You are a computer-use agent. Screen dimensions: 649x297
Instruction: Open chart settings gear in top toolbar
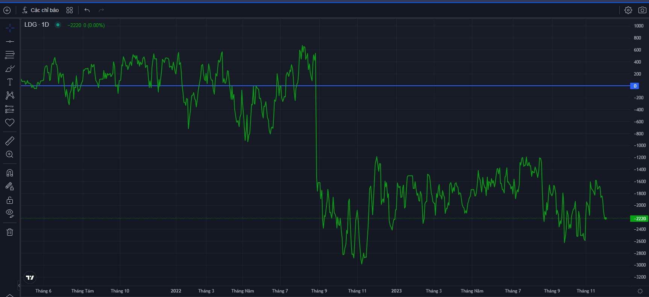(628, 10)
